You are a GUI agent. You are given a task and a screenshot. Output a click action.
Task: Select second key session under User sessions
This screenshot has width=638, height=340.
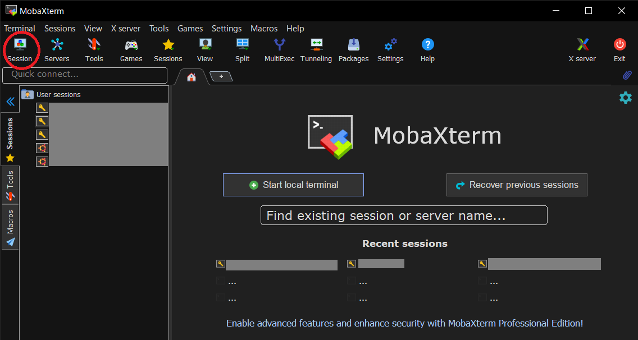pos(102,121)
